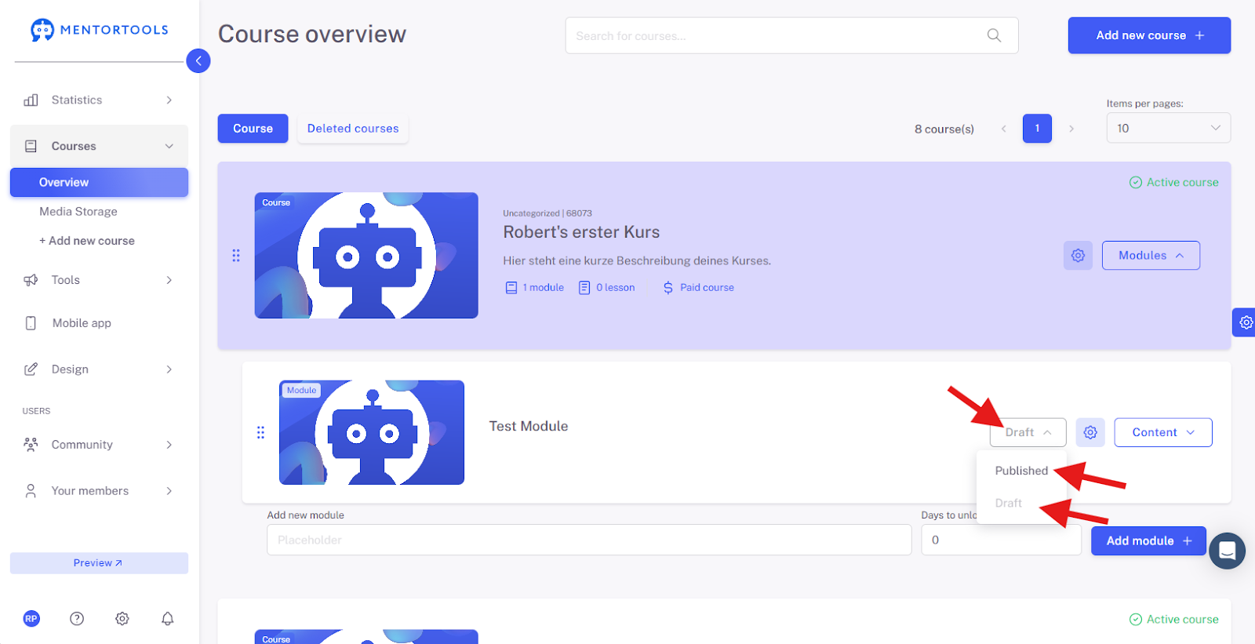
Task: Click the Add module button
Action: pos(1148,540)
